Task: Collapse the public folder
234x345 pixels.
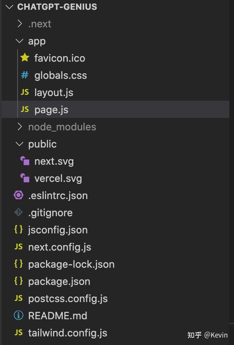Action: click(19, 144)
